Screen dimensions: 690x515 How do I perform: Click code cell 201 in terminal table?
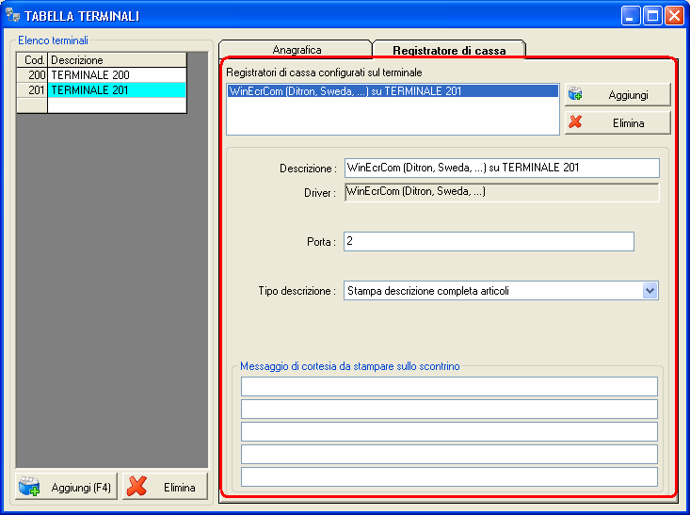32,89
